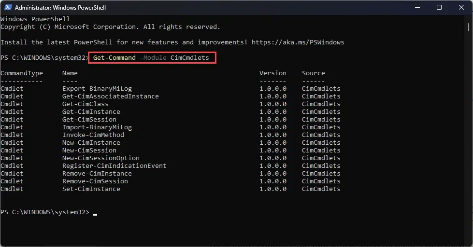This screenshot has height=247, width=473.
Task: Click the bottom PS C:\WINDOWS\system32> prompt
Action: click(x=45, y=212)
